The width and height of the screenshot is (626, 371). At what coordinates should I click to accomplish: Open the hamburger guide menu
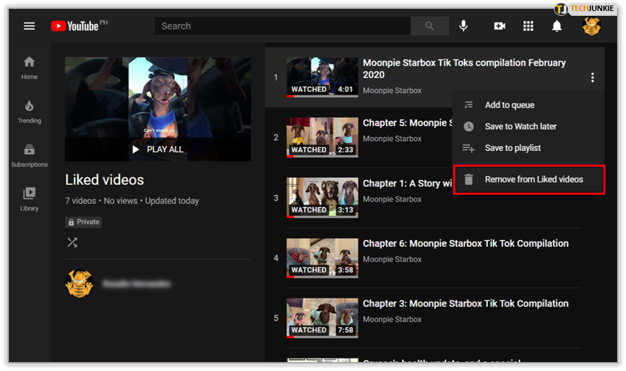[x=29, y=26]
